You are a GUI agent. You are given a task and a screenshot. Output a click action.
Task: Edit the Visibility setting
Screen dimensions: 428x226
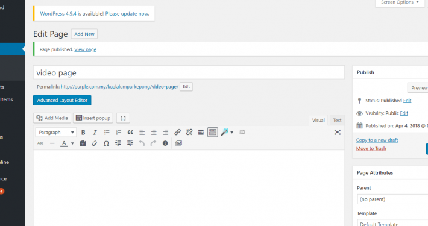click(404, 113)
